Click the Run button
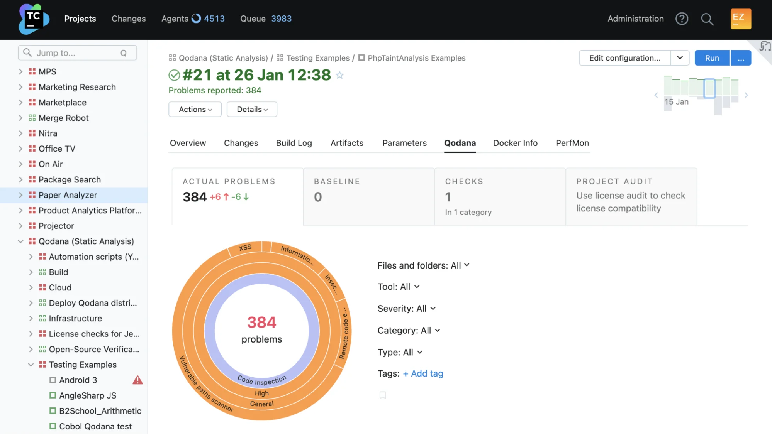This screenshot has height=434, width=772. (x=711, y=58)
